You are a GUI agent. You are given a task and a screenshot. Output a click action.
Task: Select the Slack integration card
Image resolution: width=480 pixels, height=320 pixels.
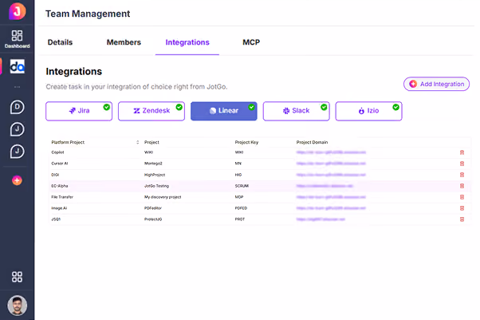297,111
